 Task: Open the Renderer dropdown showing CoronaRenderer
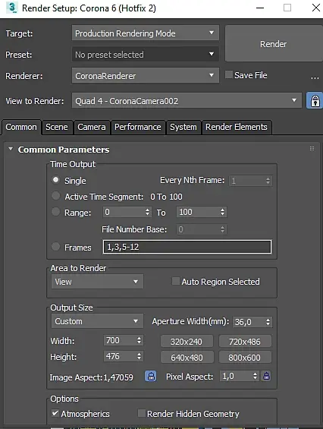click(x=146, y=75)
